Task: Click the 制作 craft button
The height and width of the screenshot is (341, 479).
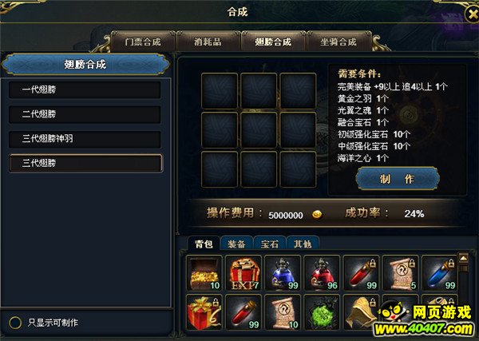Action: (x=398, y=179)
